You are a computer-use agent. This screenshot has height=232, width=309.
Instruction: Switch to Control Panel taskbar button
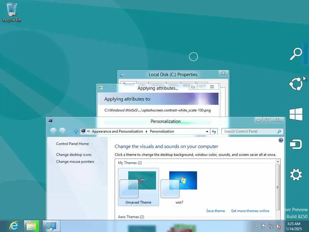pyautogui.click(x=51, y=226)
